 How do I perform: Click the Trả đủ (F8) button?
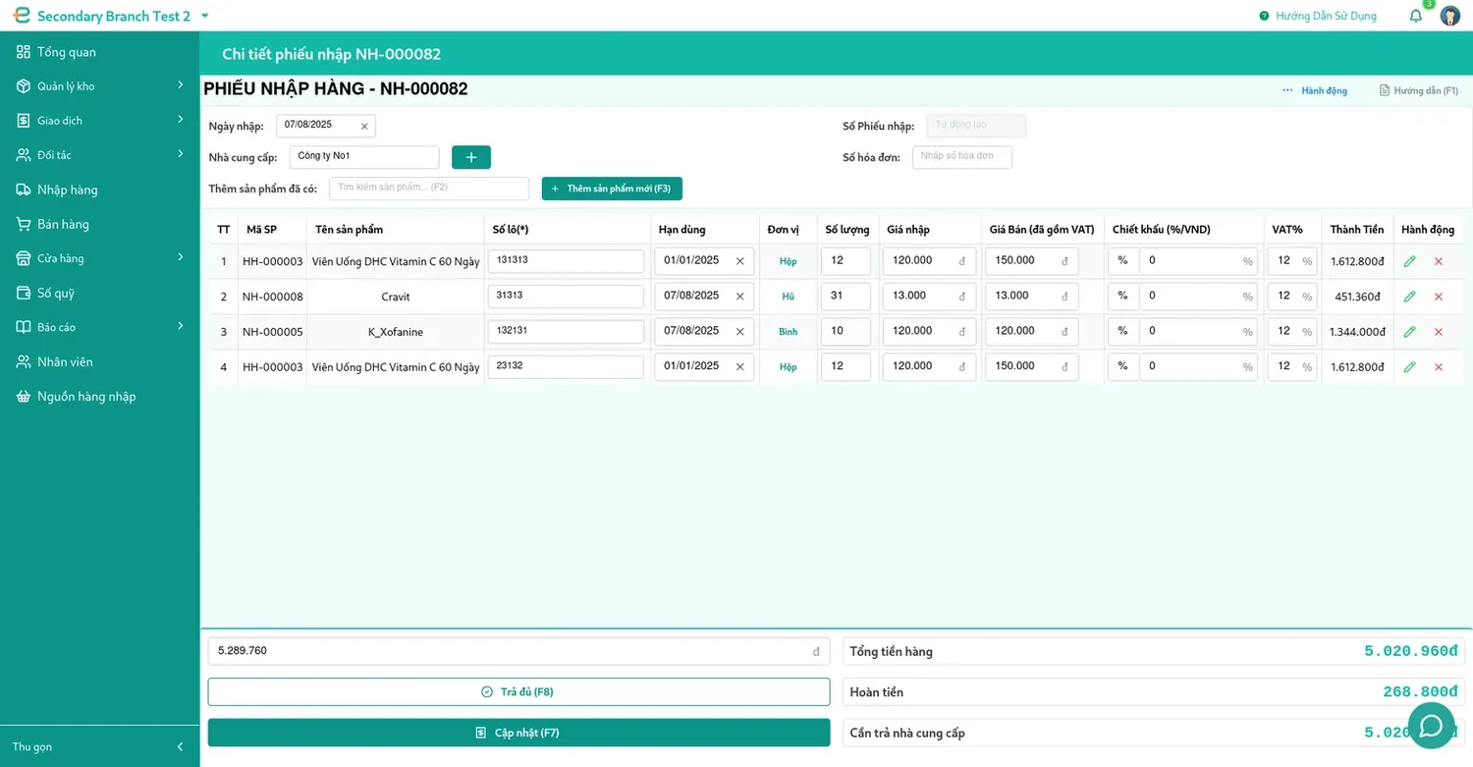point(518,691)
